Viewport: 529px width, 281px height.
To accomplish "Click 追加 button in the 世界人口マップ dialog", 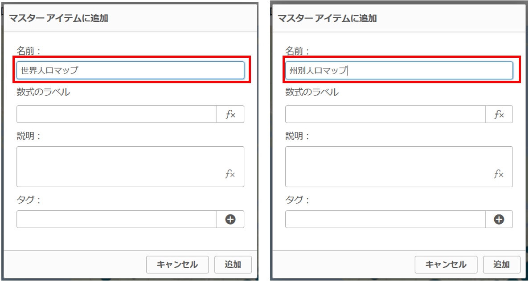I will tap(233, 265).
